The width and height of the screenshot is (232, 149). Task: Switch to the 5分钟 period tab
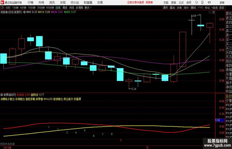pos(23,8)
